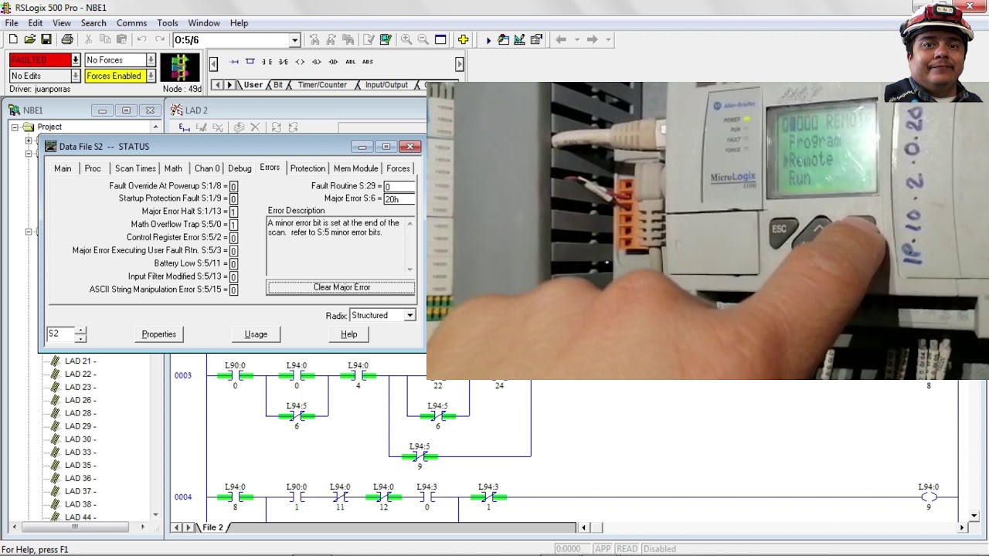
Task: Open the FAULTED processor mode dropdown
Action: click(76, 60)
